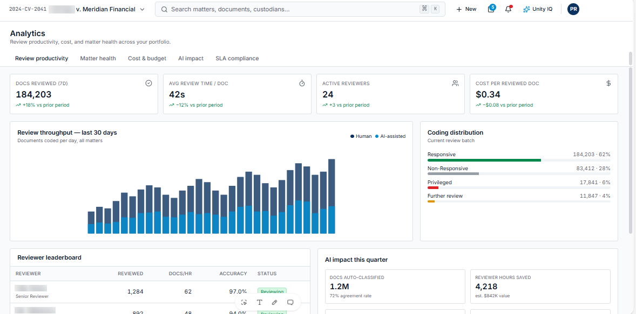Image resolution: width=636 pixels, height=314 pixels.
Task: Click the dollar icon on Cost Per Reviewed Doc card
Action: (608, 83)
